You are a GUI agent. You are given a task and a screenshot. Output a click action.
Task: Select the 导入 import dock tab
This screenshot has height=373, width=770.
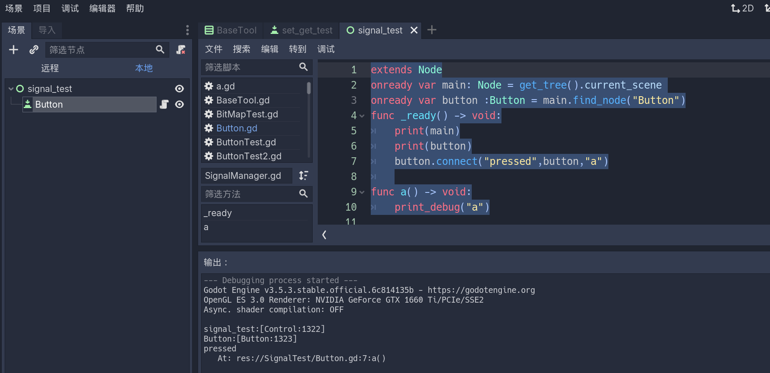[x=47, y=30]
